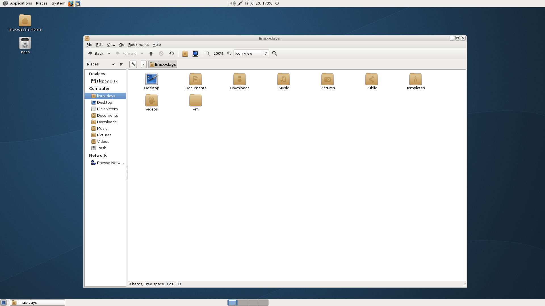Toggle text-based location bar with the pencil icon
Viewport: 545px width, 306px height.
(133, 64)
